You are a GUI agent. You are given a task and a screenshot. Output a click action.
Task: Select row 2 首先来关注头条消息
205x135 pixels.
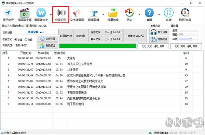pyautogui.click(x=80, y=64)
